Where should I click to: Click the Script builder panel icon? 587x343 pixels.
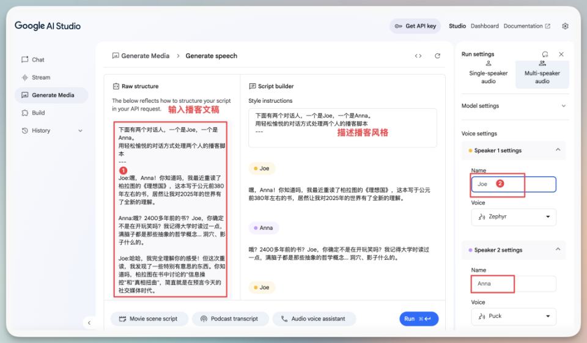pyautogui.click(x=253, y=86)
